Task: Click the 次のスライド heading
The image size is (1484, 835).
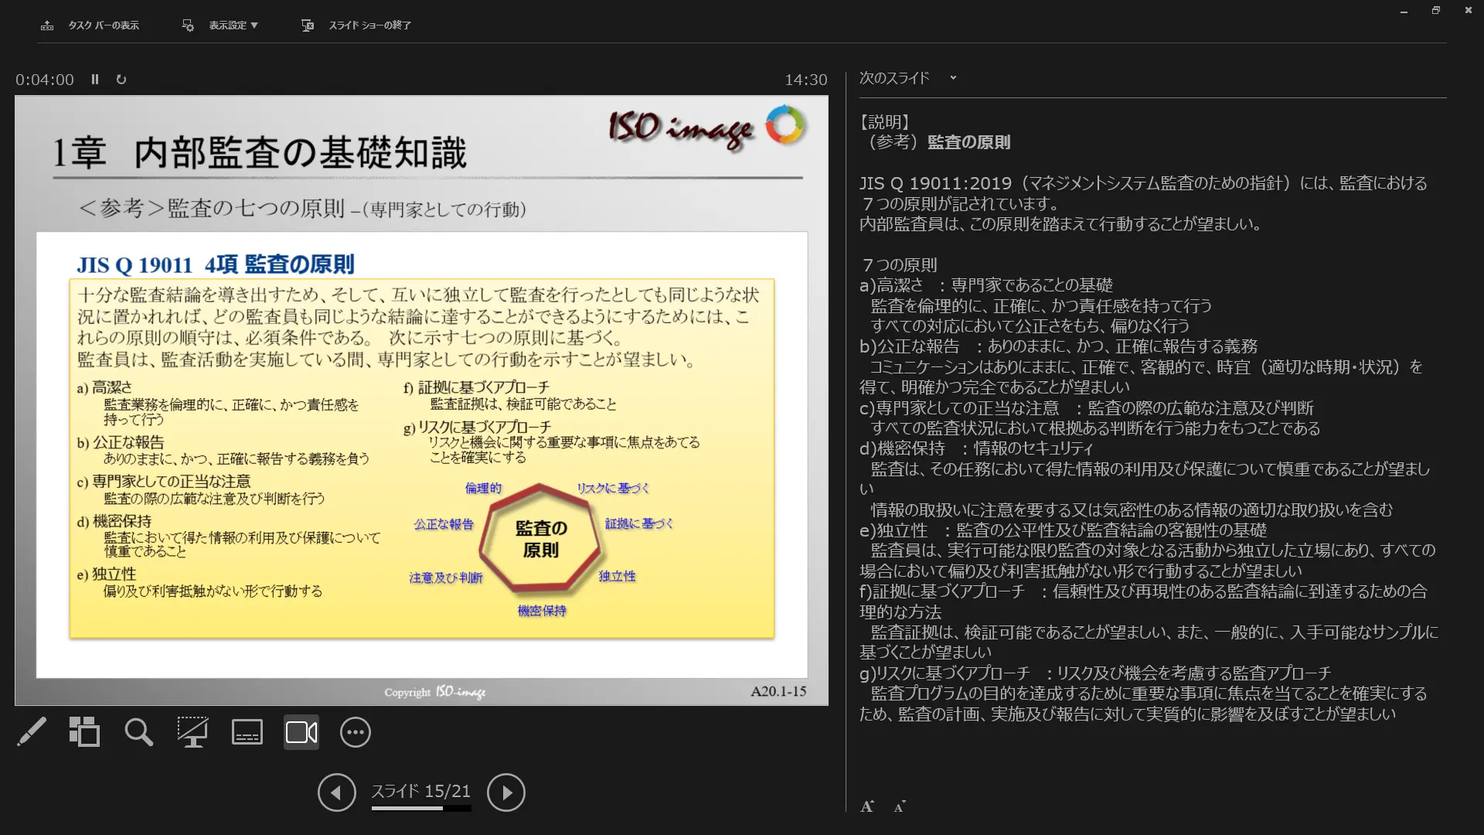Action: point(894,78)
